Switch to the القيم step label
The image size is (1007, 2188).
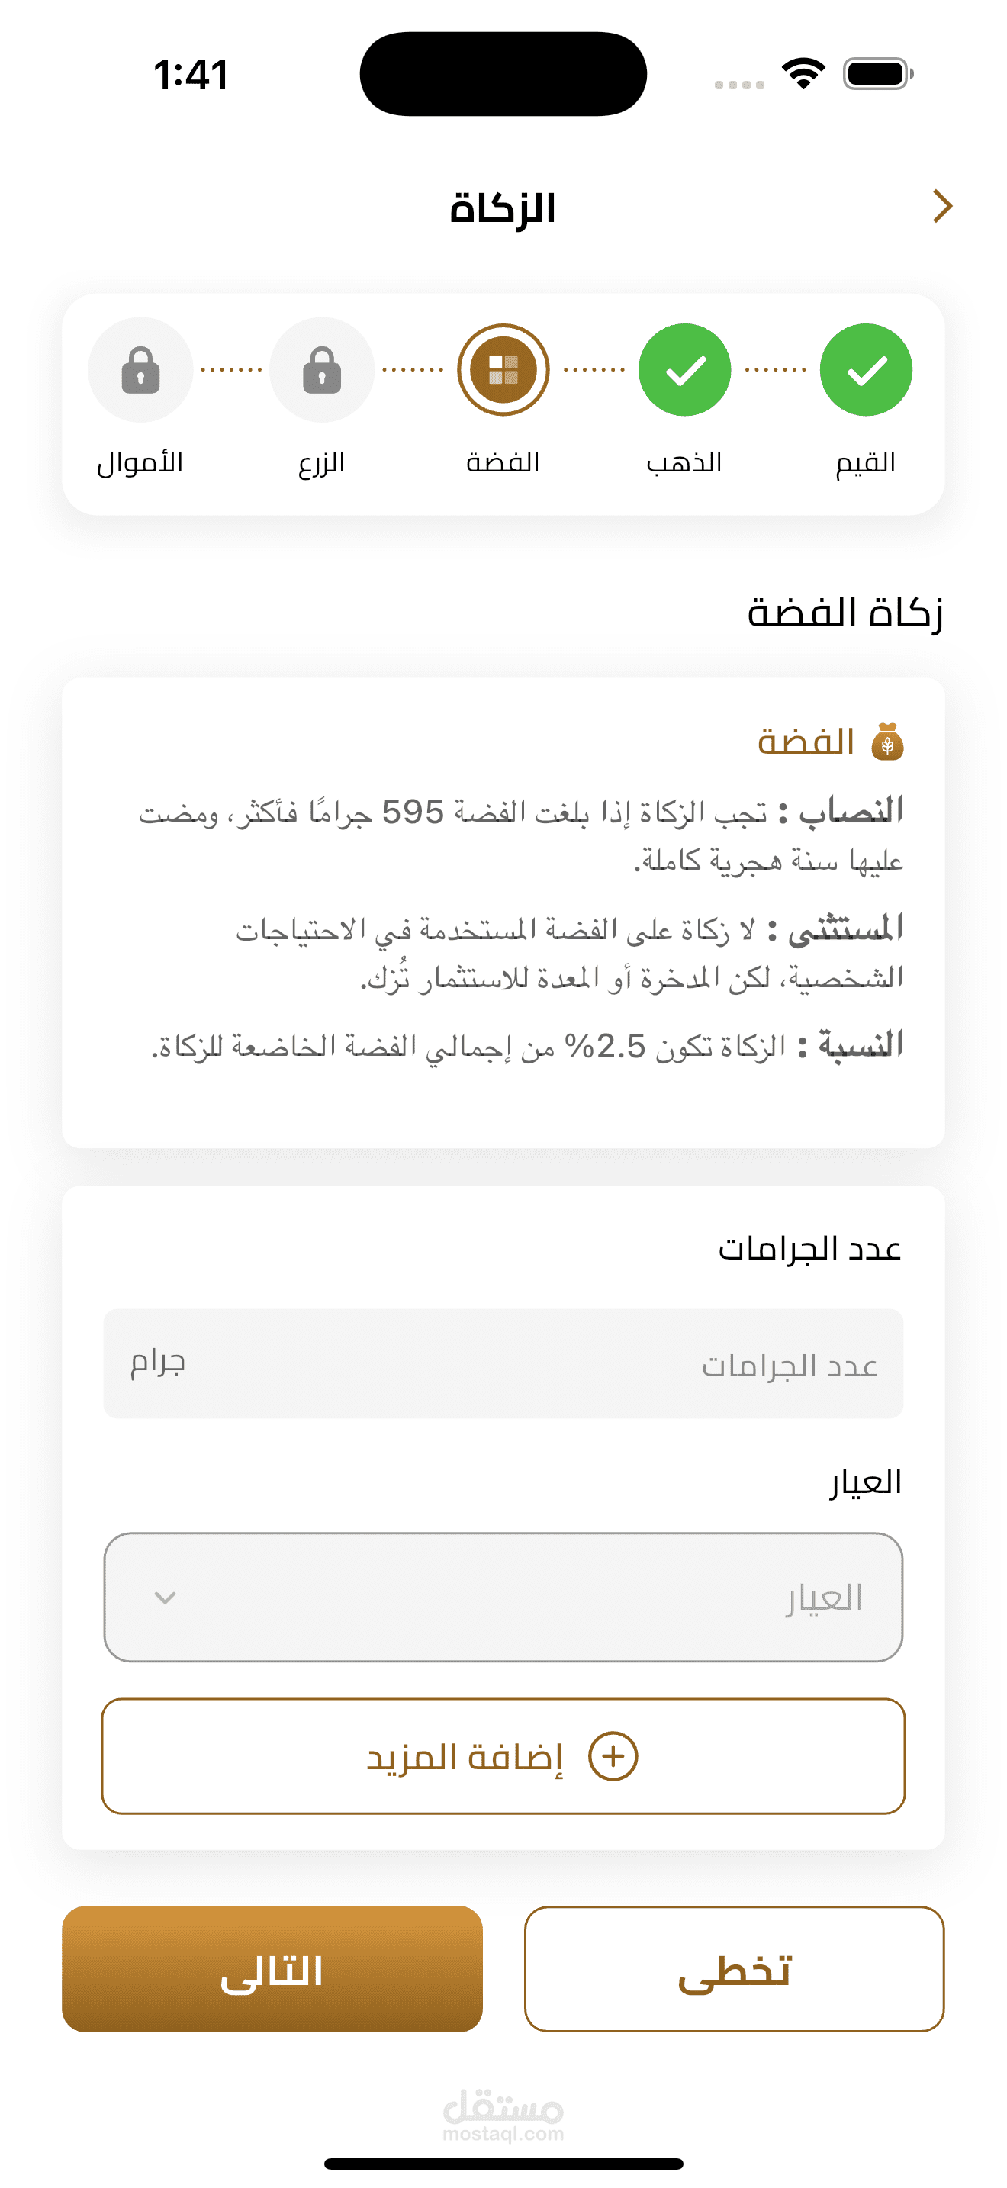pyautogui.click(x=865, y=463)
